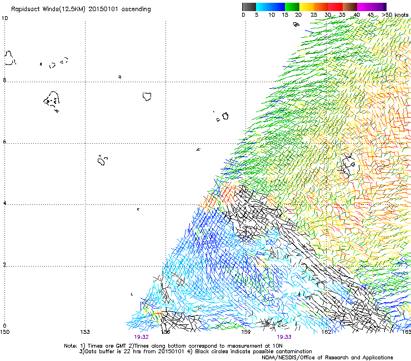Pick the cyan-blue 5-15 knots legend swatch

pyautogui.click(x=270, y=7)
